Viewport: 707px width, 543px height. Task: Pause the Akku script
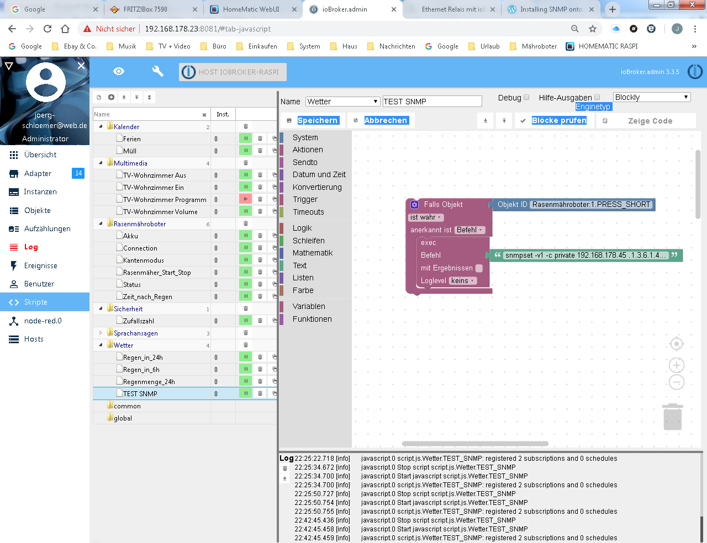coord(245,236)
